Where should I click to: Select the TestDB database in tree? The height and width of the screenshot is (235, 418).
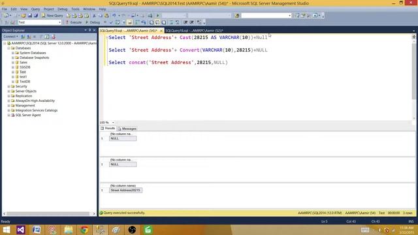point(25,82)
